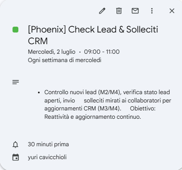Click the recurrence text 'Ogni settimana di mercoledì'
Screen dimensions: 182x170
[x=65, y=60]
